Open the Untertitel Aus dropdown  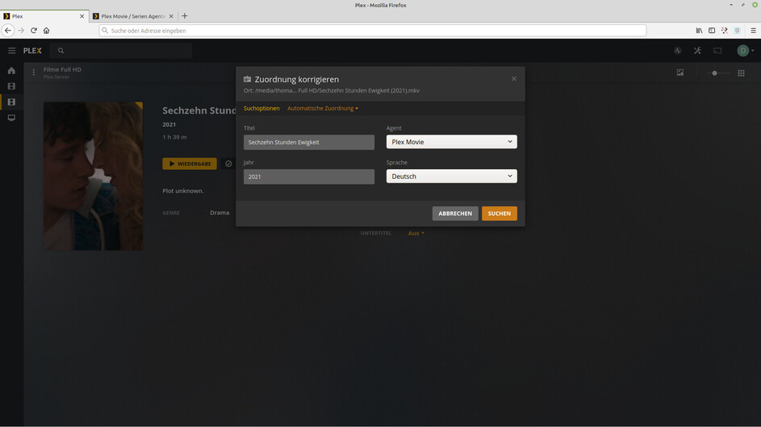[416, 233]
